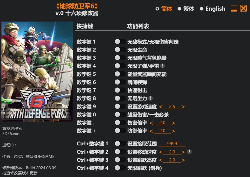
Task: Click the EDF 6 game cover image
Action: point(37,72)
